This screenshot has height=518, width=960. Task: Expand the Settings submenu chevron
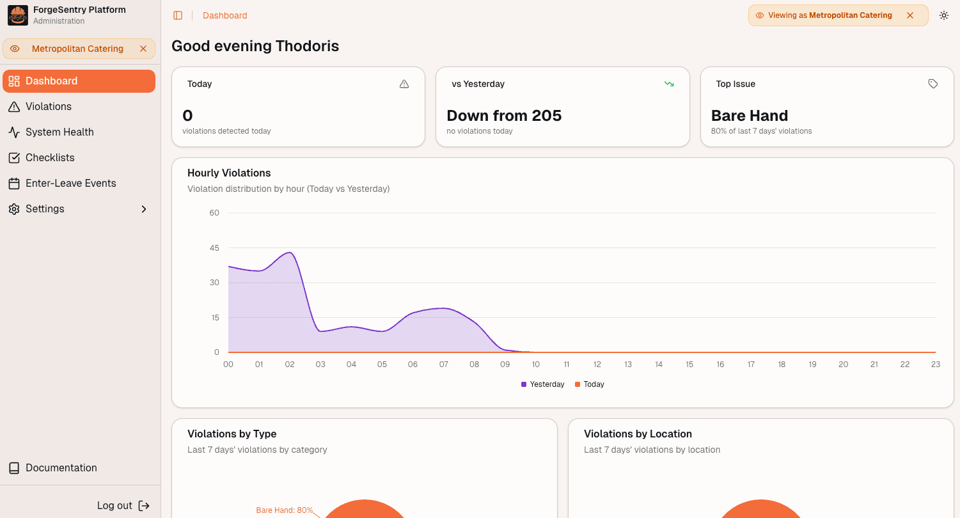pyautogui.click(x=144, y=209)
